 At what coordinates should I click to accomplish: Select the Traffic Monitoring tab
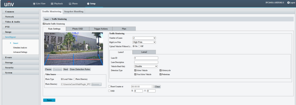(x=52, y=11)
